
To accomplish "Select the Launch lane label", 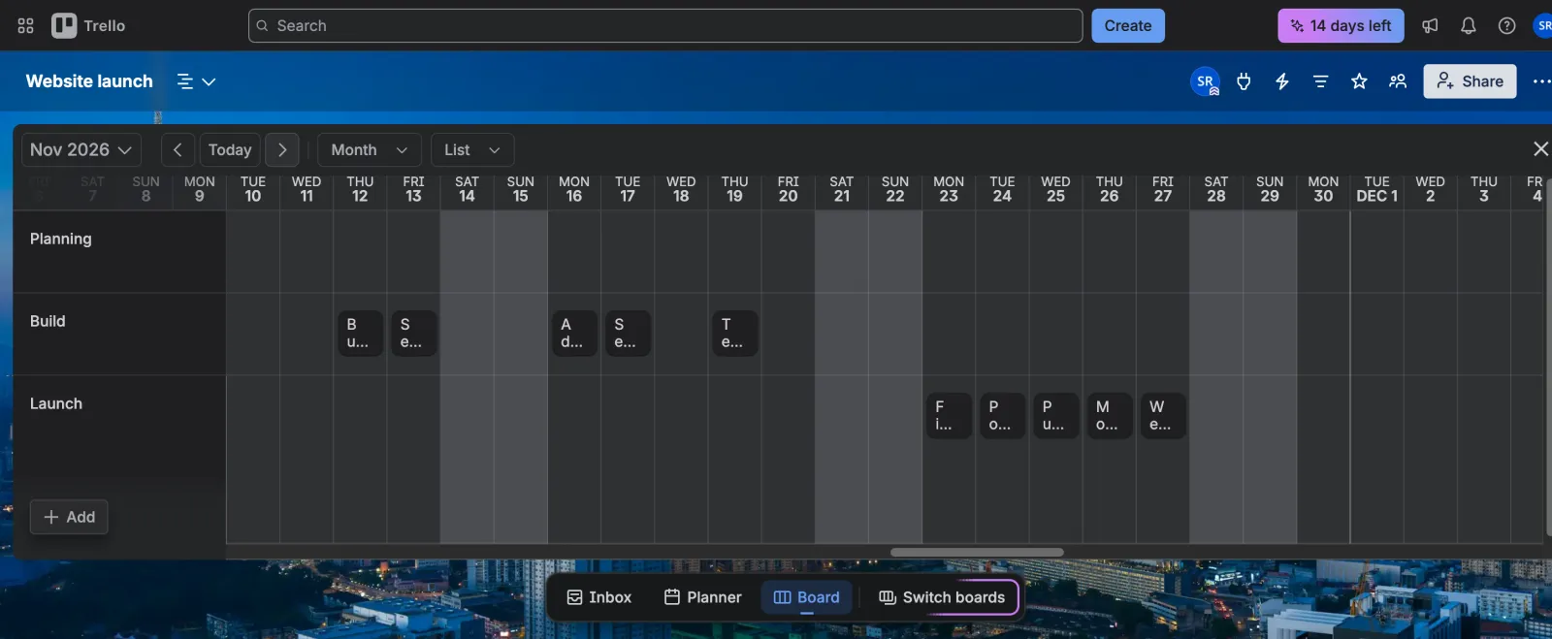I will point(56,403).
